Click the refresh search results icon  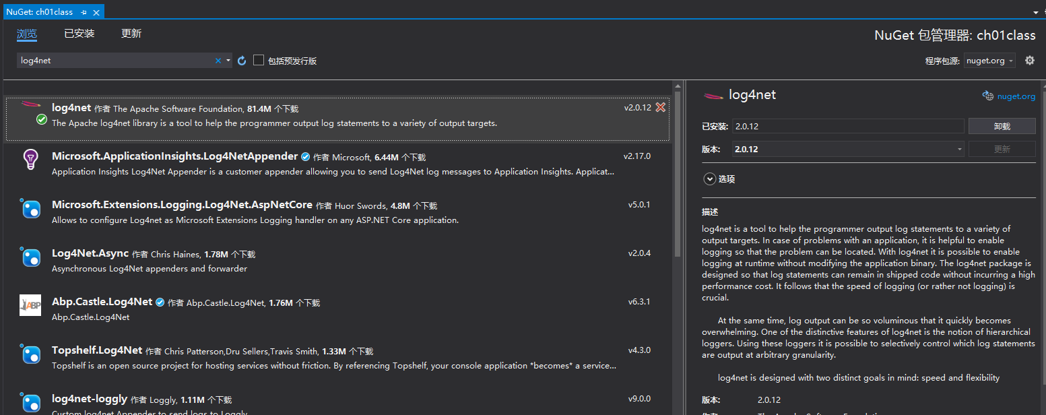(x=242, y=60)
